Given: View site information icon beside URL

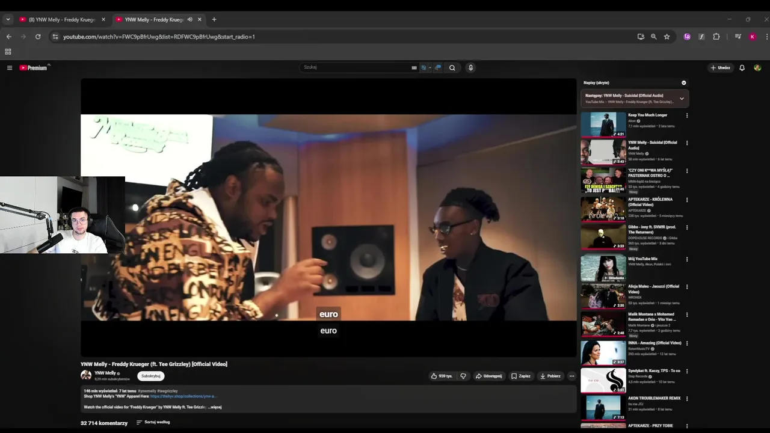Looking at the screenshot, I should coord(55,37).
